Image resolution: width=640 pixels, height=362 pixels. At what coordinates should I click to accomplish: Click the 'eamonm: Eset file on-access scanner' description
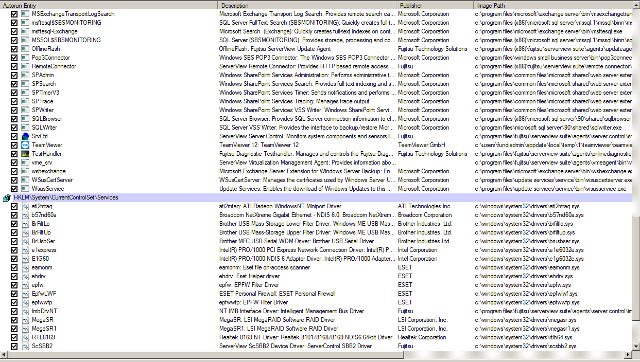coord(265,267)
